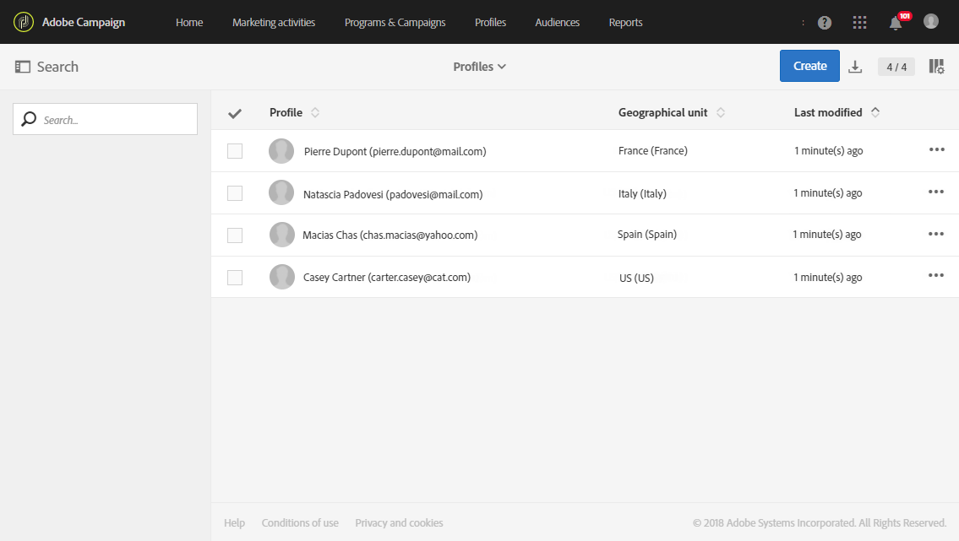Tick the checkbox for Pierre Dupont
Viewport: 959px width, 541px height.
click(x=235, y=151)
